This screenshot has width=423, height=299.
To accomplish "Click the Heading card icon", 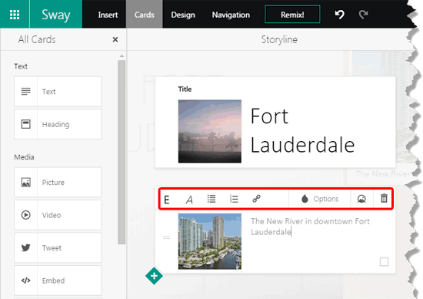I will 26,124.
